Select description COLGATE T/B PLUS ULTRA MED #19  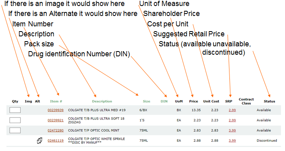click(97, 110)
